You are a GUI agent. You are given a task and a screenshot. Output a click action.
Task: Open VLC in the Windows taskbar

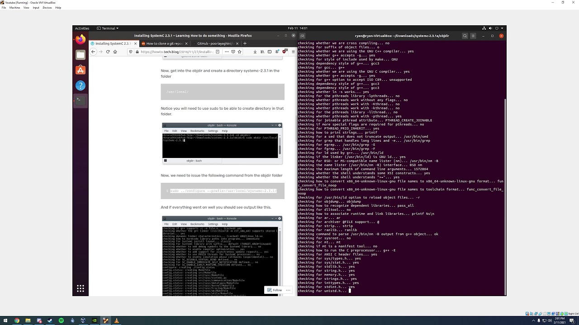click(x=116, y=320)
